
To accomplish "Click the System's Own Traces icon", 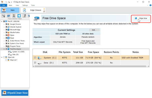I will 8,43.
